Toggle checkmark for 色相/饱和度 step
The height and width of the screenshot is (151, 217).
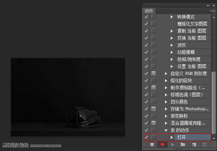click(x=146, y=59)
